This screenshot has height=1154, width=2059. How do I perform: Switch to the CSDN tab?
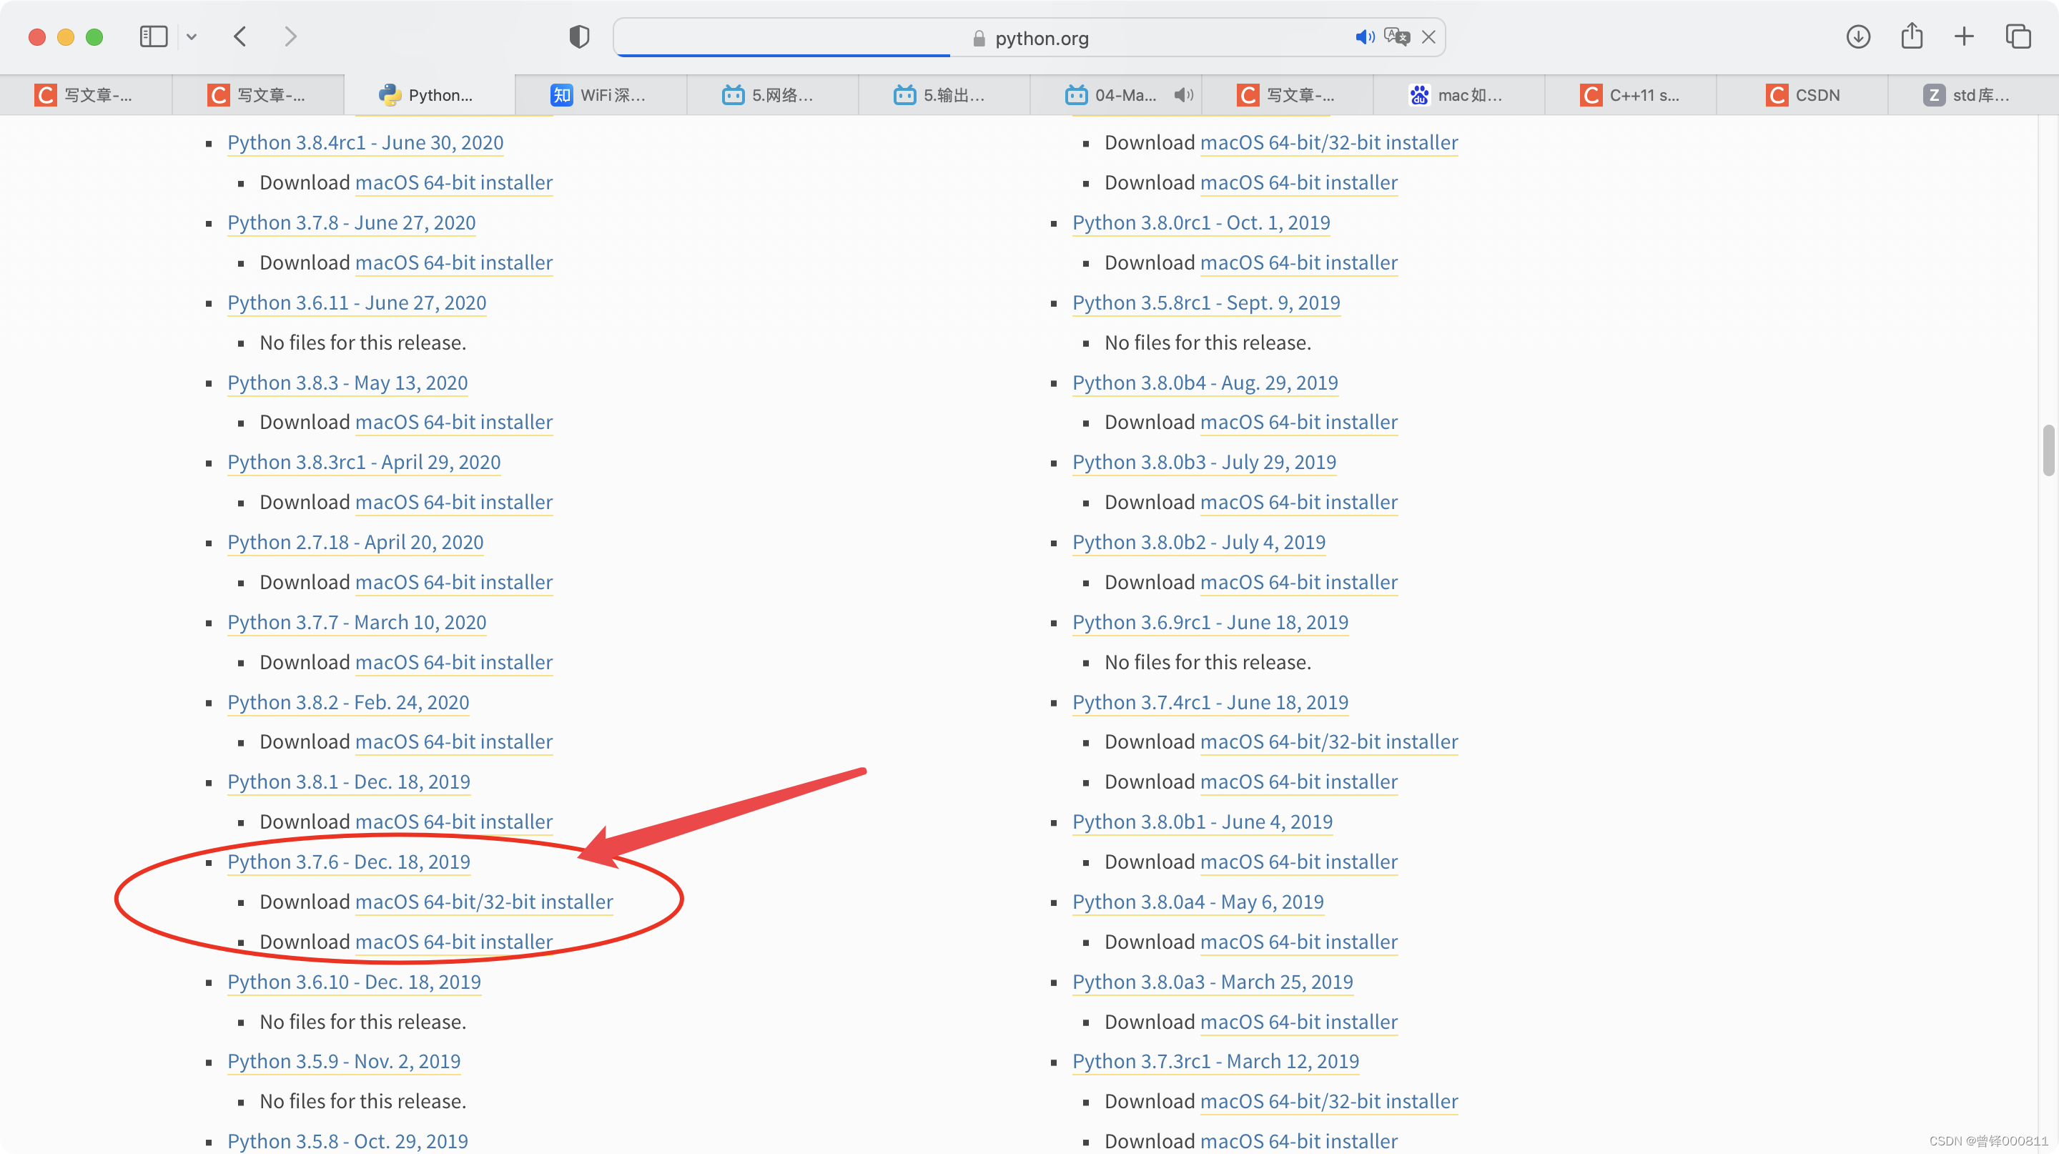coord(1802,95)
